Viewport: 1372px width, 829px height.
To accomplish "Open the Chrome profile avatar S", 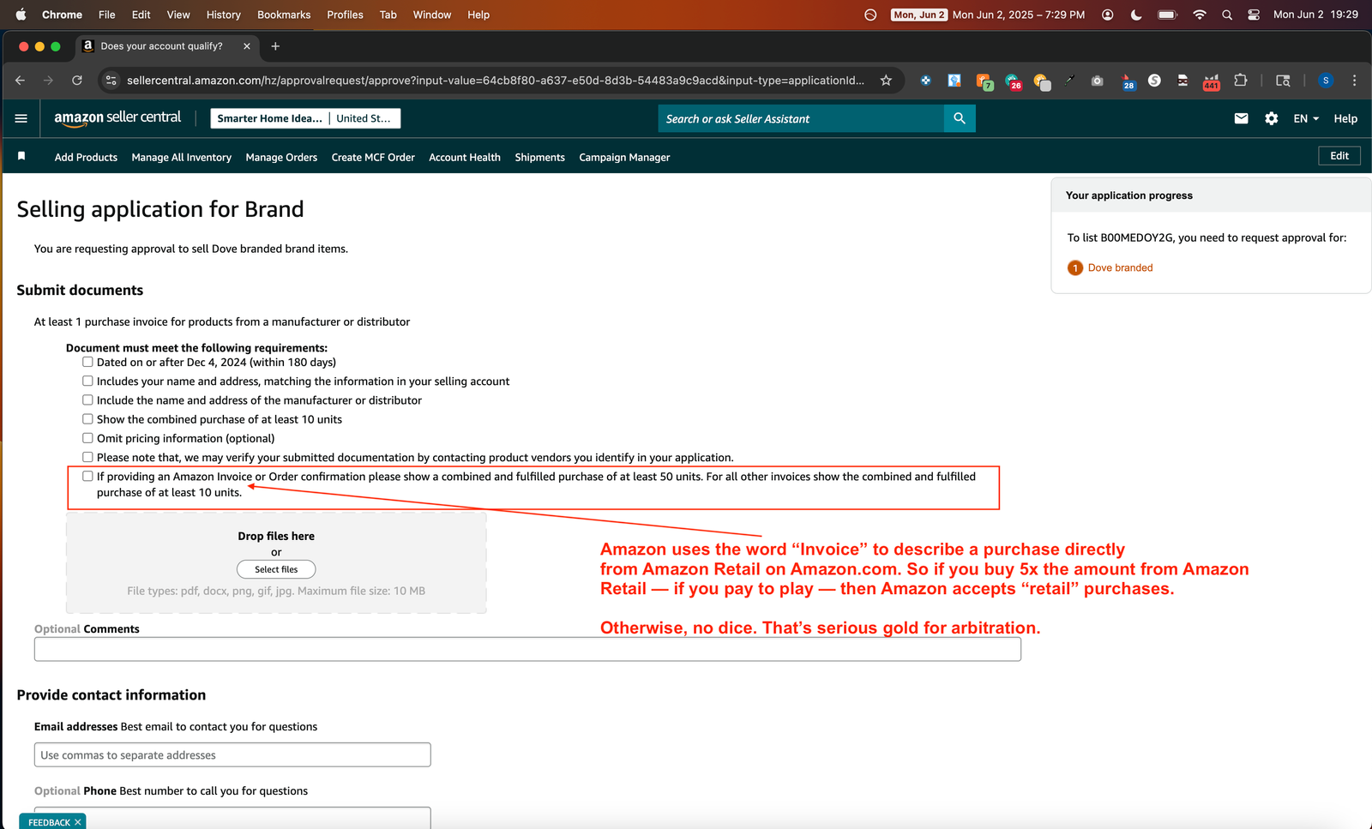I will point(1326,81).
